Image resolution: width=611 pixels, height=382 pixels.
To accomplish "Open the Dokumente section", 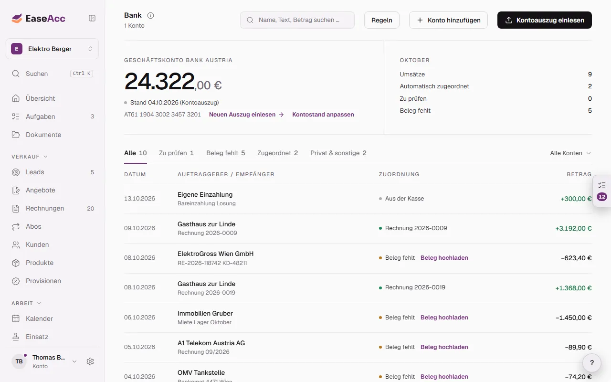I will pyautogui.click(x=53, y=135).
